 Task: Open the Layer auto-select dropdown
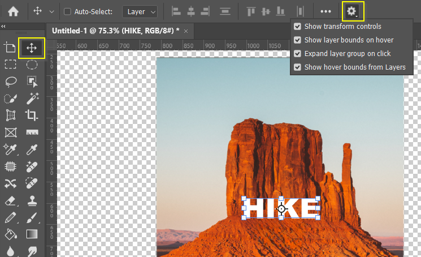pyautogui.click(x=141, y=11)
